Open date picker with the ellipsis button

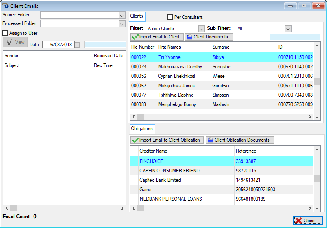(x=77, y=45)
